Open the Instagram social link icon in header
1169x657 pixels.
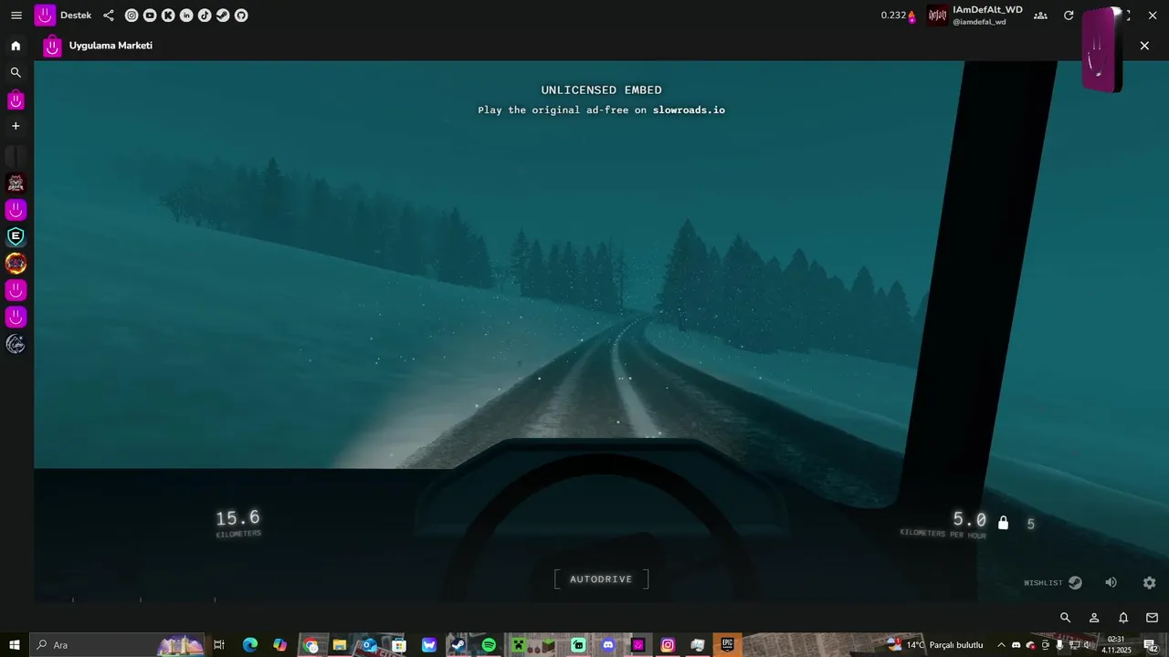point(132,16)
